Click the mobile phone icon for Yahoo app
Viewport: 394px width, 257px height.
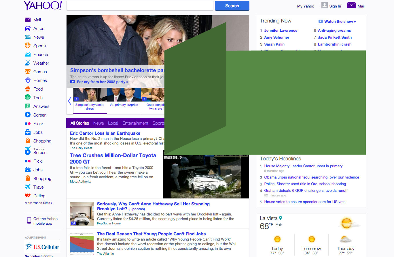pyautogui.click(x=29, y=221)
